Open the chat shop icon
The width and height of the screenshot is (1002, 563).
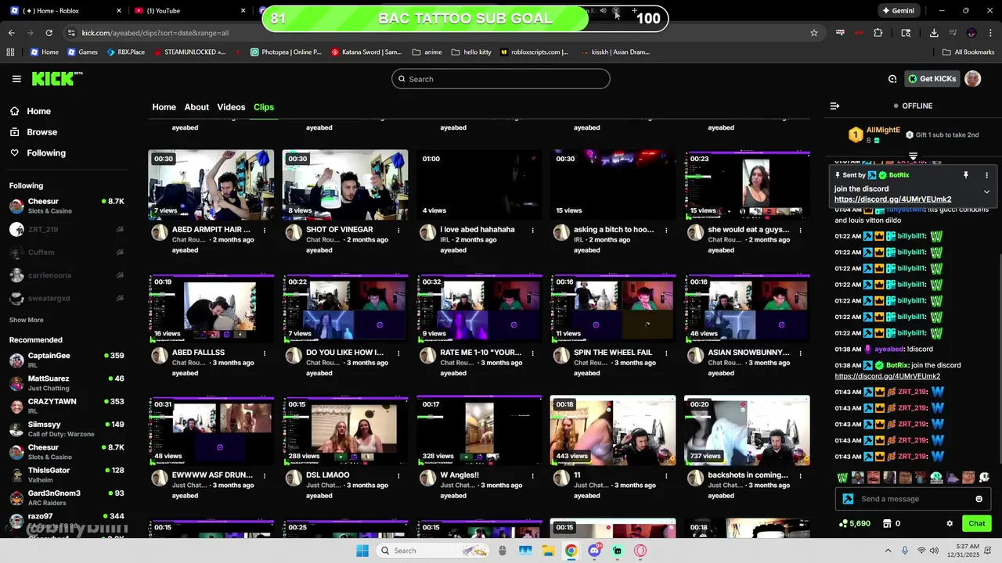coord(887,524)
